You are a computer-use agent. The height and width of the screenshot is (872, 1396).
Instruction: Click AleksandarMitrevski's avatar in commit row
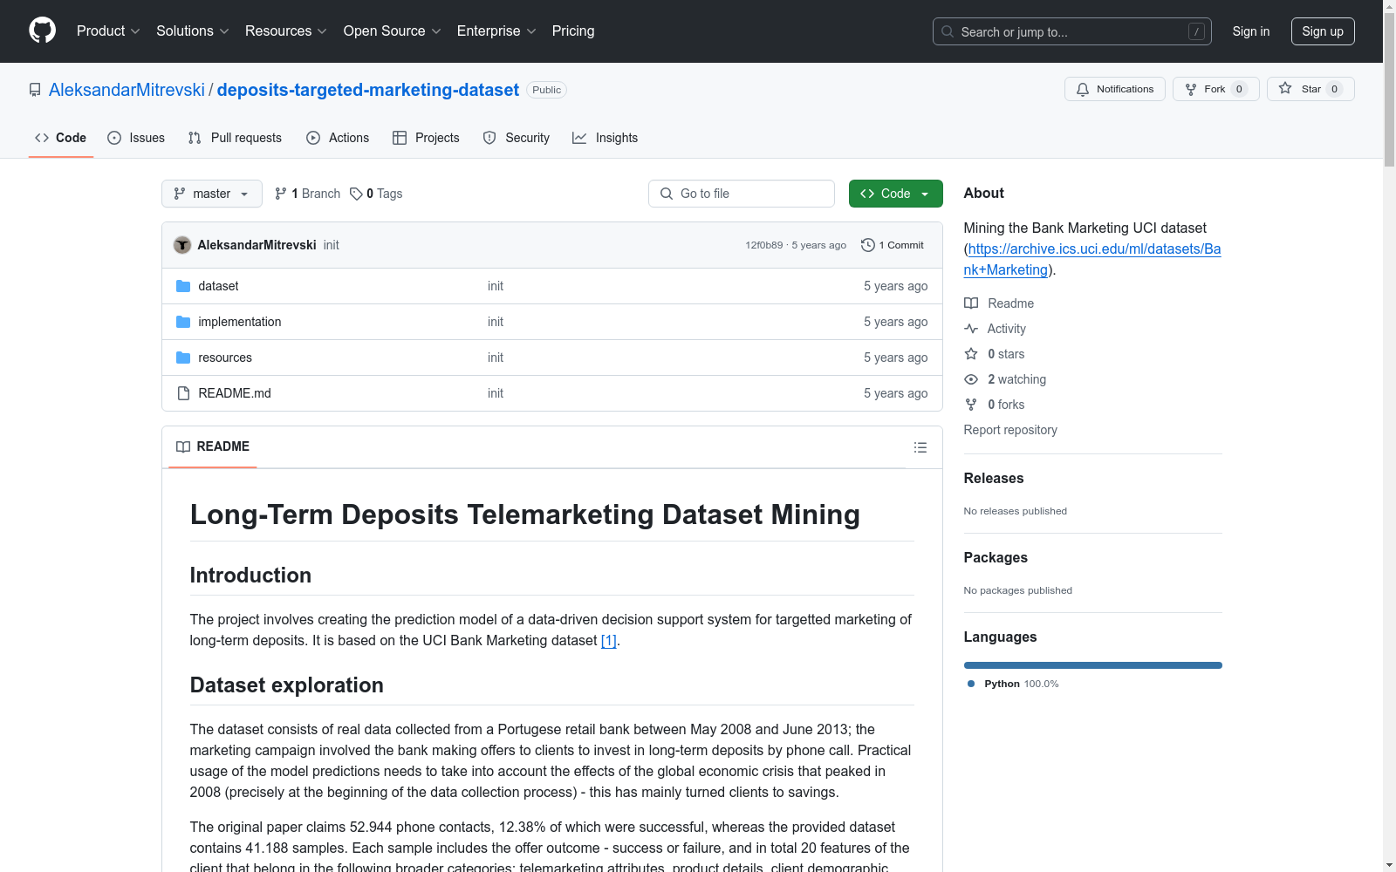[182, 245]
